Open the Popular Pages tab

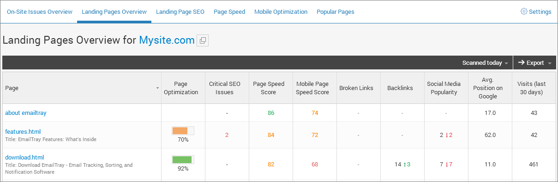336,12
